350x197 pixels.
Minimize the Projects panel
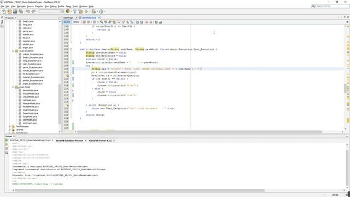(59, 18)
